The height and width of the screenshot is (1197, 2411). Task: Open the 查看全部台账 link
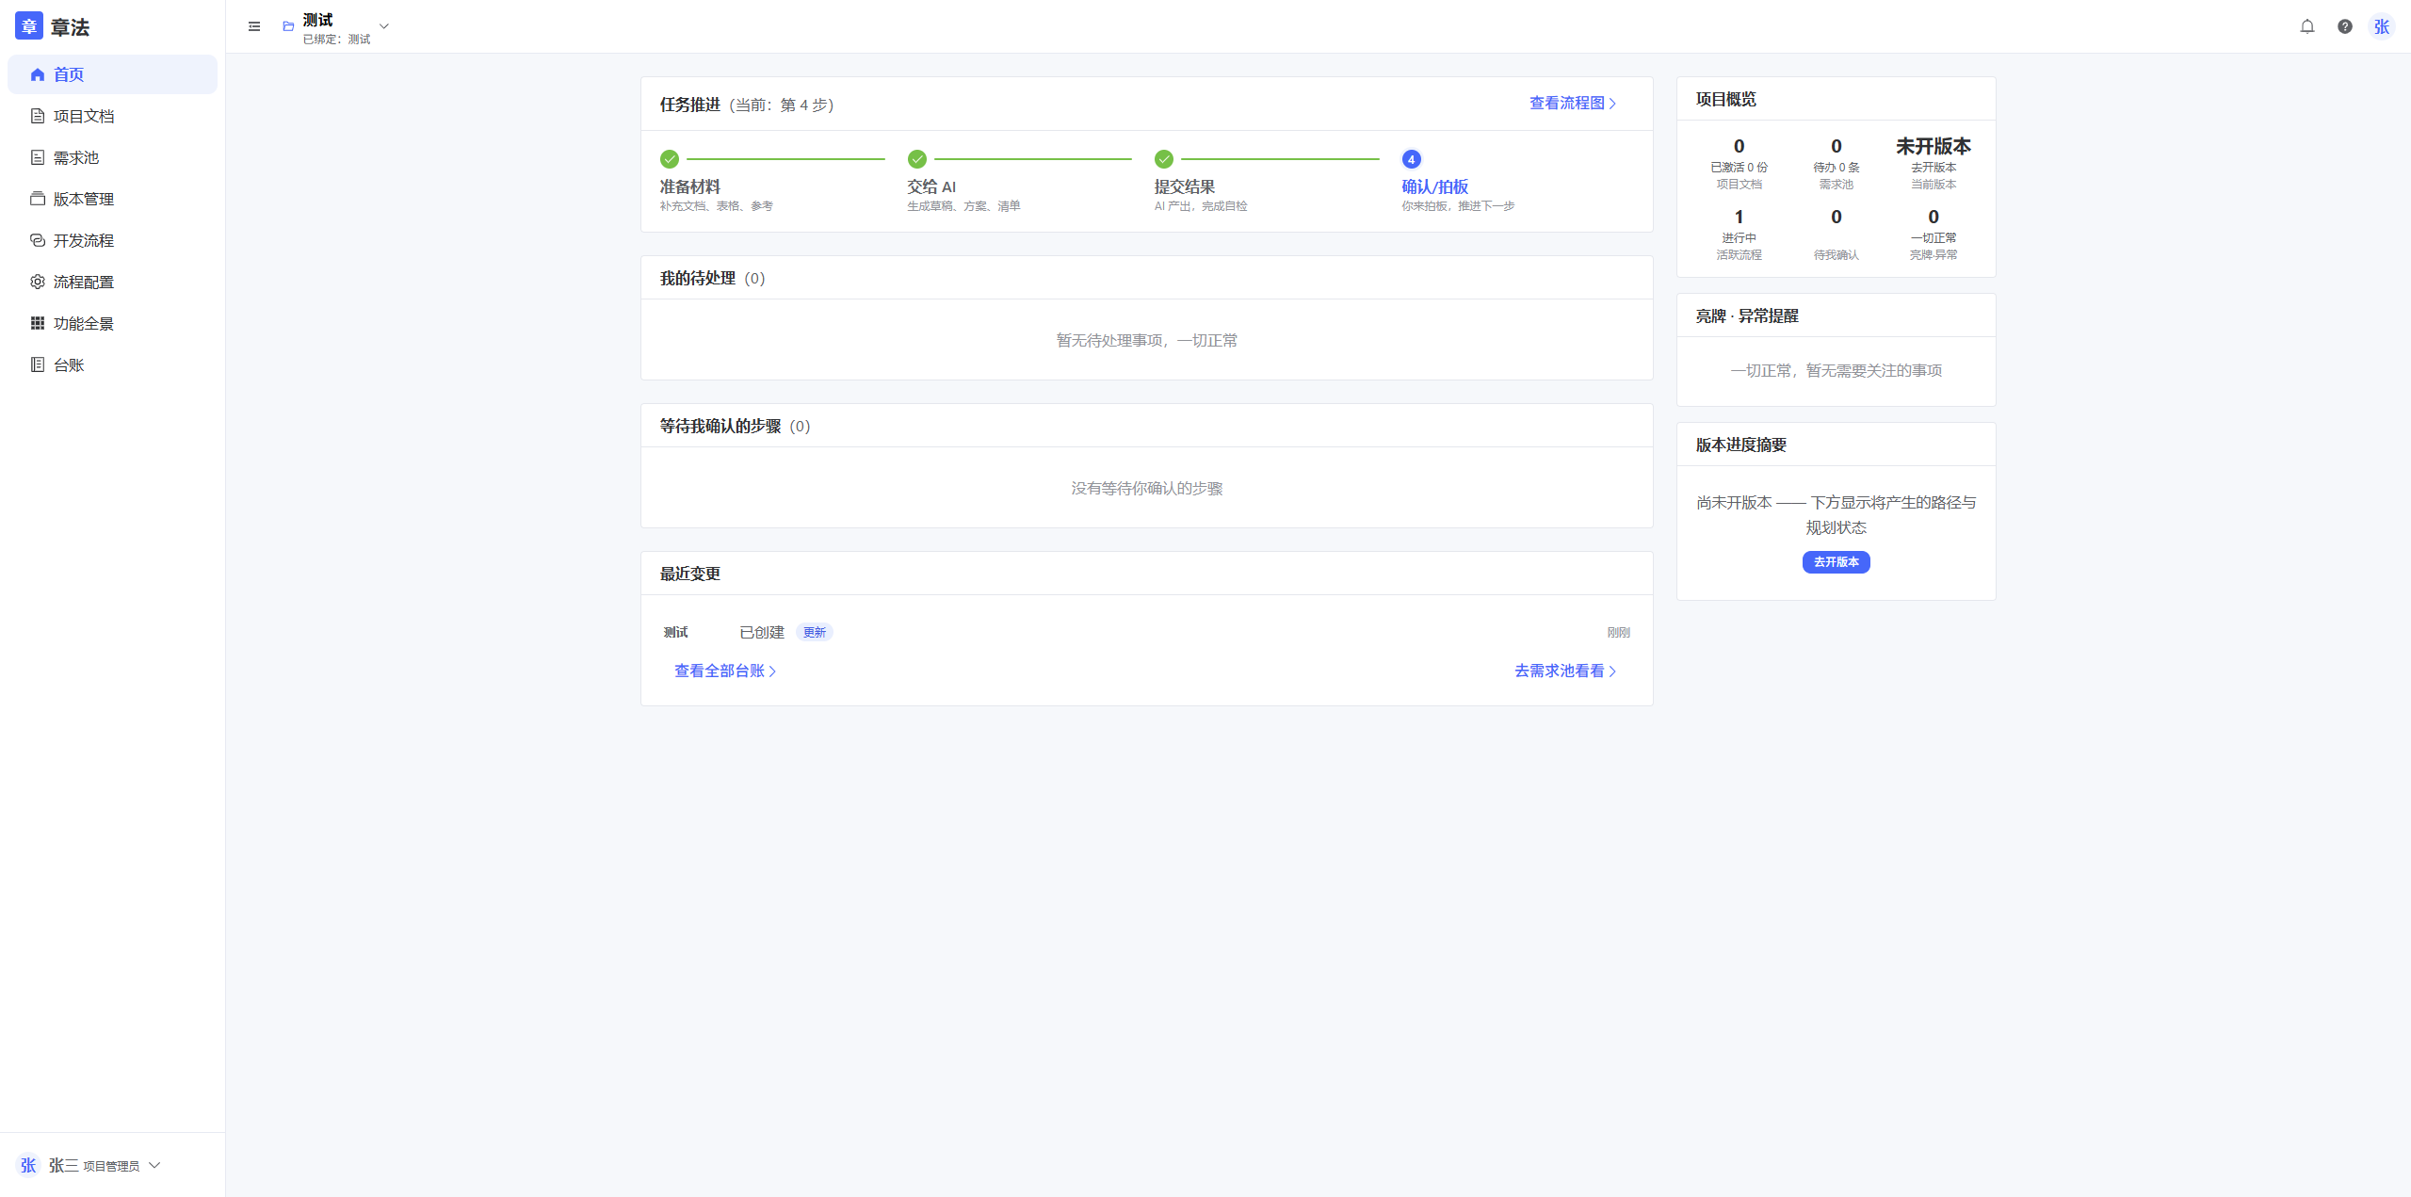coord(725,671)
